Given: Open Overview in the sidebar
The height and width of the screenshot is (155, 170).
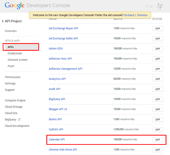Looking at the screenshot, I should click(x=11, y=31).
